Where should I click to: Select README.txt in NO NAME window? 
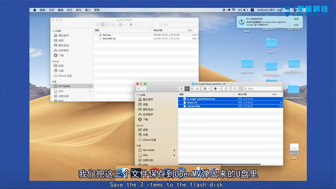(147, 38)
